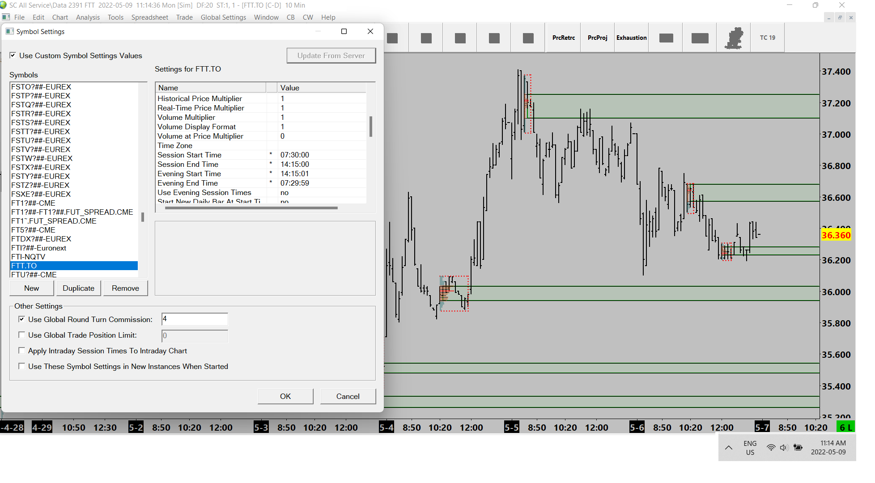Open the Spreadsheet menu

[x=149, y=17]
